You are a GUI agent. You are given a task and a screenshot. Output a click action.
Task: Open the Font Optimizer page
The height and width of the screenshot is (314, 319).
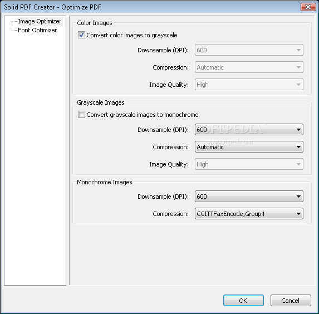pyautogui.click(x=37, y=30)
